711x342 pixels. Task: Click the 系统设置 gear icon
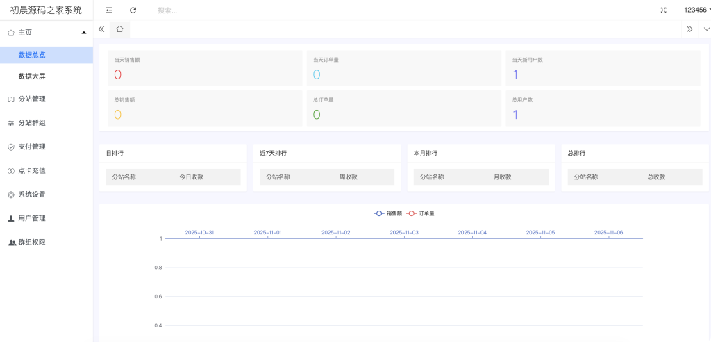click(11, 195)
